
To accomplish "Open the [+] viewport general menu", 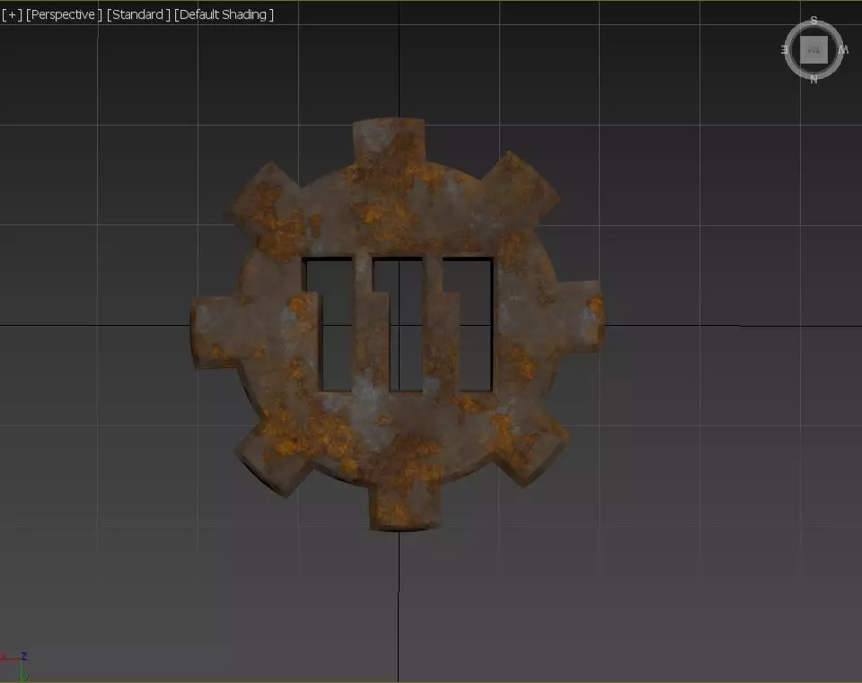I will coord(12,15).
